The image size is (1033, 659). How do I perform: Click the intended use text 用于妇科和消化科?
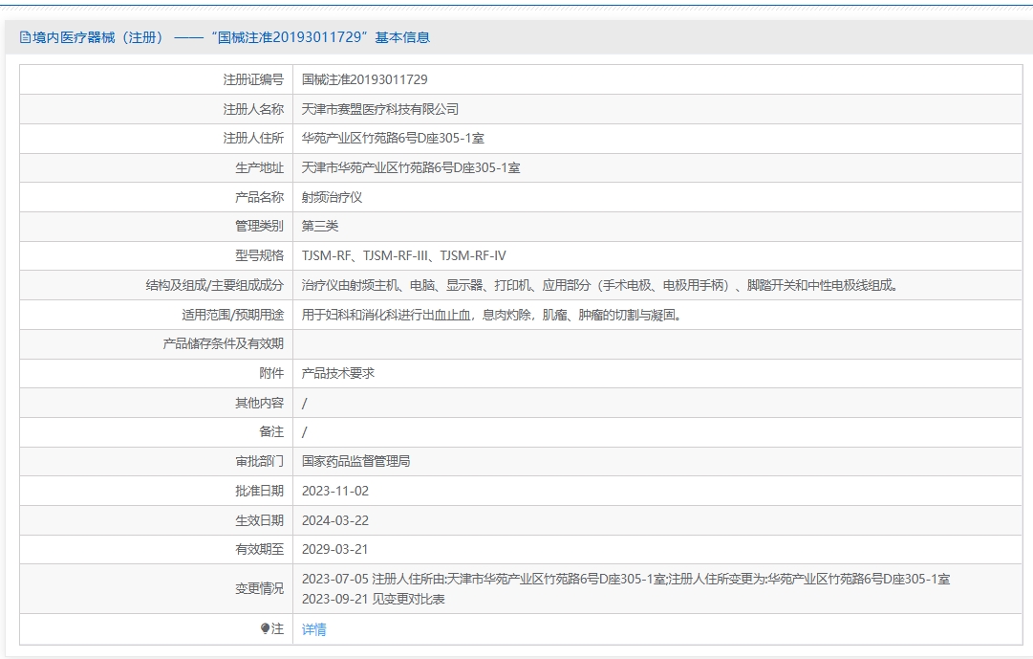click(492, 315)
